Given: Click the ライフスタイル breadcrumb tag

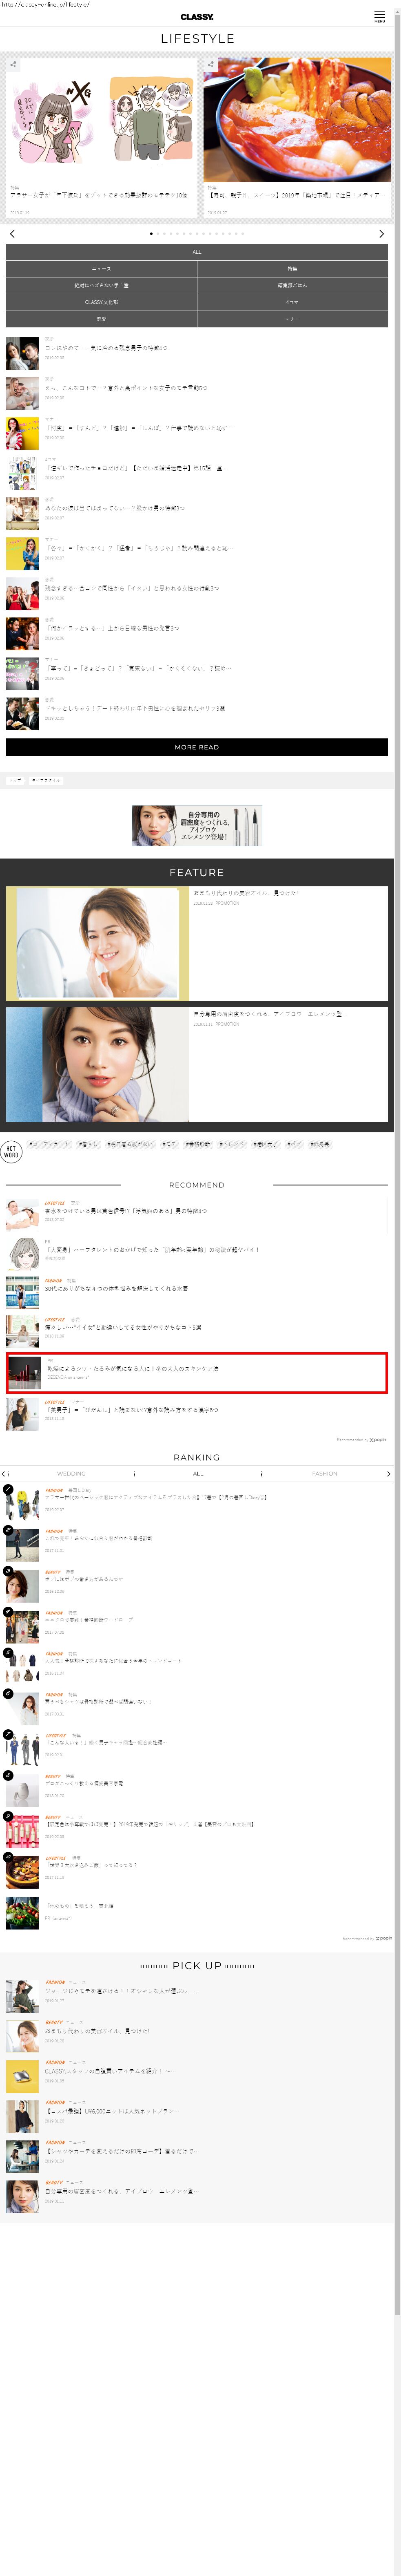Looking at the screenshot, I should point(46,780).
